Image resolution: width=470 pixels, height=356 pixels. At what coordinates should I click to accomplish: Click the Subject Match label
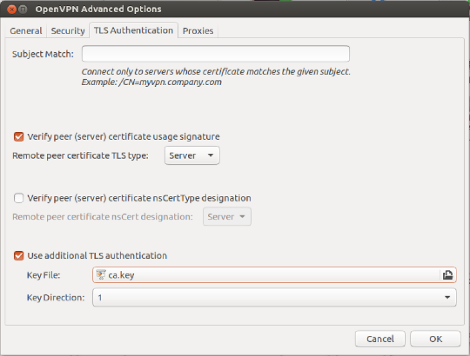pos(43,54)
